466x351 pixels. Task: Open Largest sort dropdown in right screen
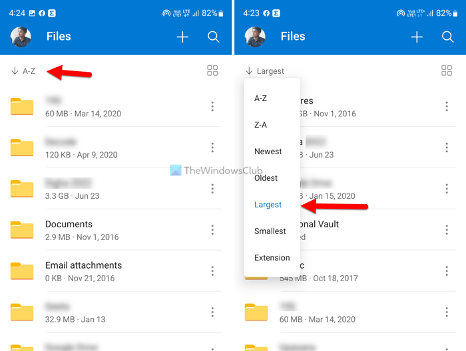265,71
